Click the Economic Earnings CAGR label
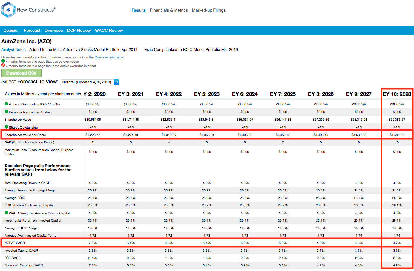Image resolution: width=414 pixels, height=271 pixels. point(24,265)
